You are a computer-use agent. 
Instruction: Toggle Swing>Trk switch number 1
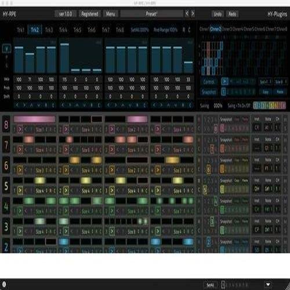(x=256, y=106)
